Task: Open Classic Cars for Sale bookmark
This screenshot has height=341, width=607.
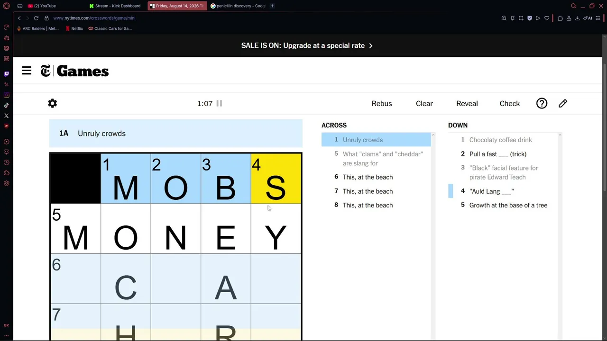Action: click(110, 28)
